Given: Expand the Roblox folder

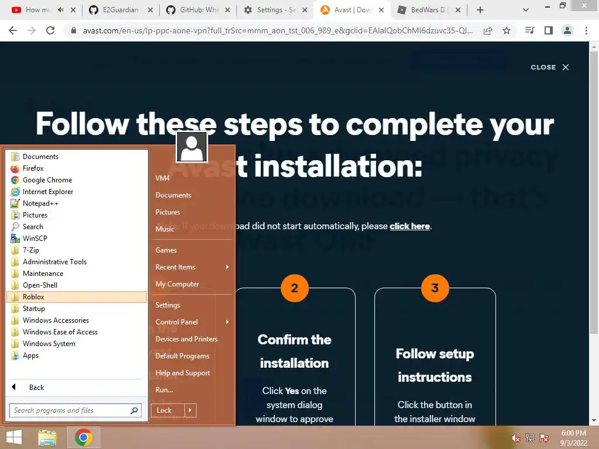Looking at the screenshot, I should coord(77,296).
